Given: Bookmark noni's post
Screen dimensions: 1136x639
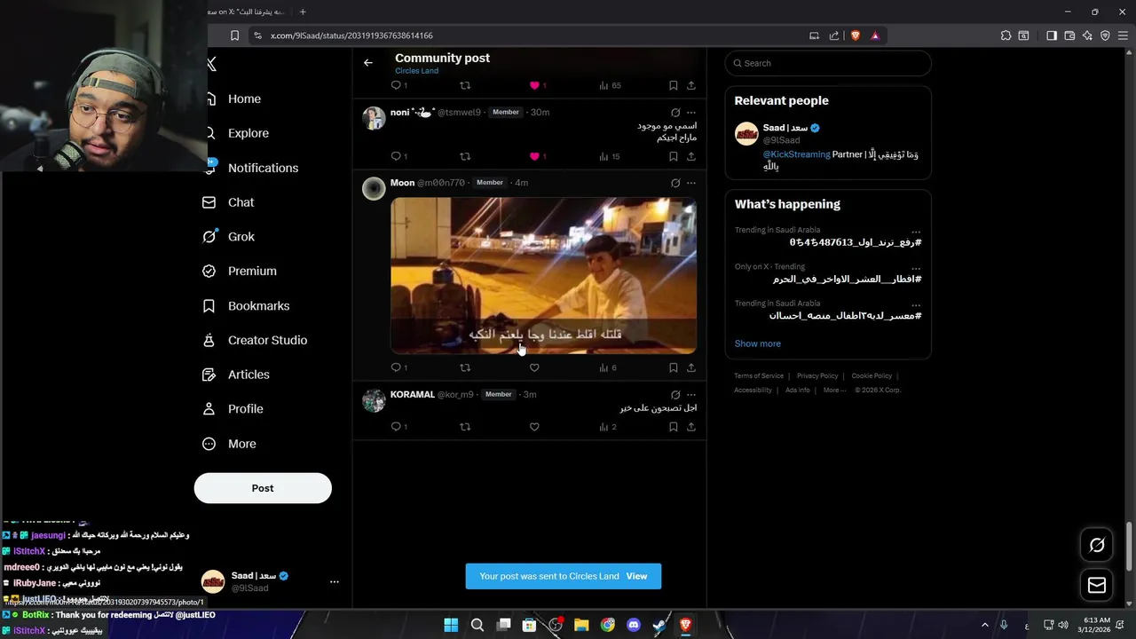Looking at the screenshot, I should coord(673,156).
